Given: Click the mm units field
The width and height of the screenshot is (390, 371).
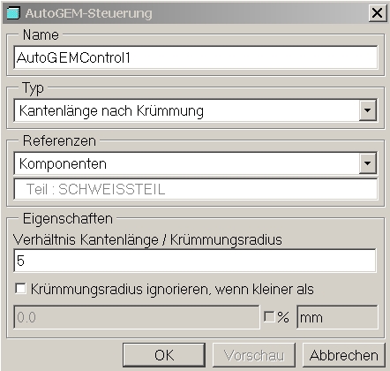Looking at the screenshot, I should coord(337,317).
